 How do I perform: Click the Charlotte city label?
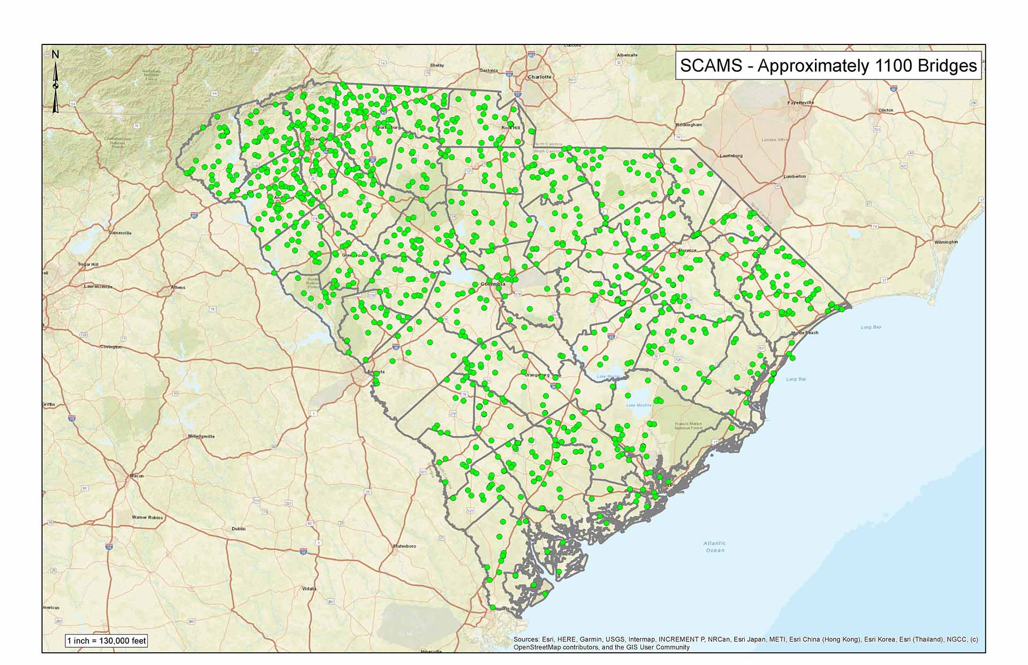[539, 77]
